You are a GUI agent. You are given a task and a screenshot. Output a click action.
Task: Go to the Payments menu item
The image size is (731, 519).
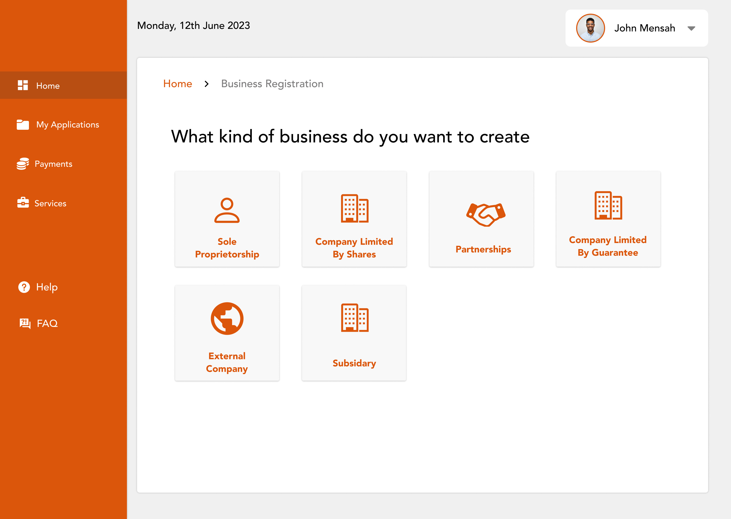coord(53,164)
